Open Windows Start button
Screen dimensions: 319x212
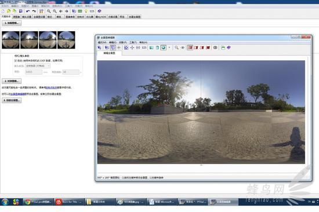[x=5, y=202]
